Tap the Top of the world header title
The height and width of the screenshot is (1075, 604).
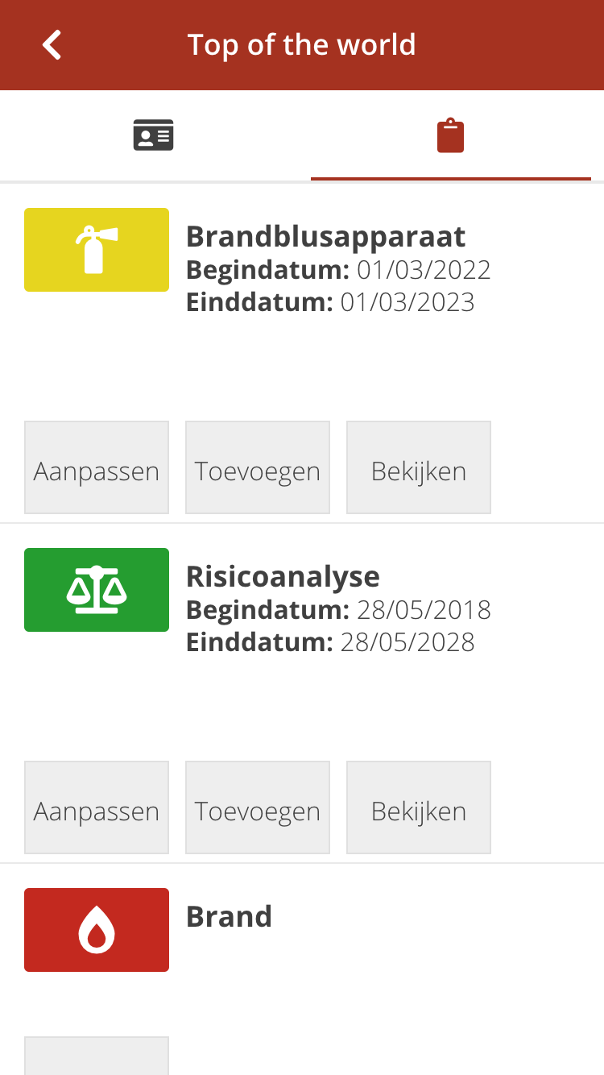pos(301,45)
